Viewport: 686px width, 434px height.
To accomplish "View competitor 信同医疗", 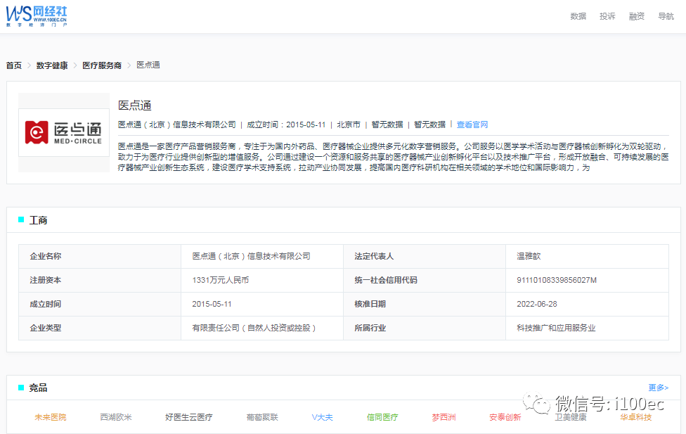I will [382, 417].
